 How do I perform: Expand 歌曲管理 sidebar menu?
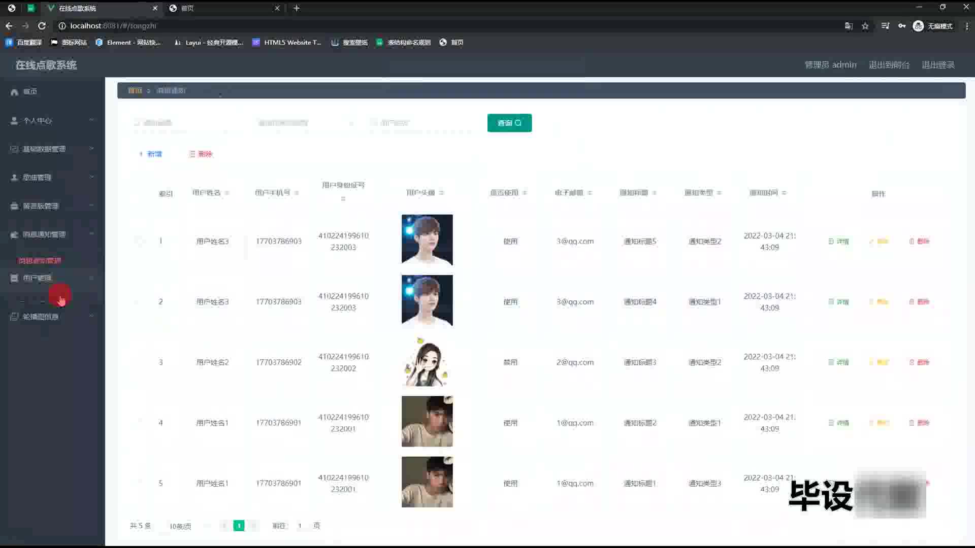coord(37,178)
